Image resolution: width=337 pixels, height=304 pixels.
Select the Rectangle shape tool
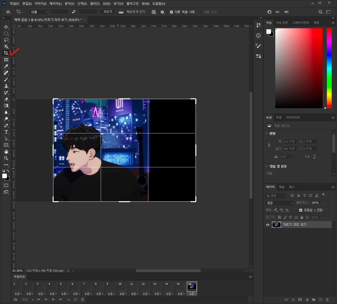click(x=6, y=145)
